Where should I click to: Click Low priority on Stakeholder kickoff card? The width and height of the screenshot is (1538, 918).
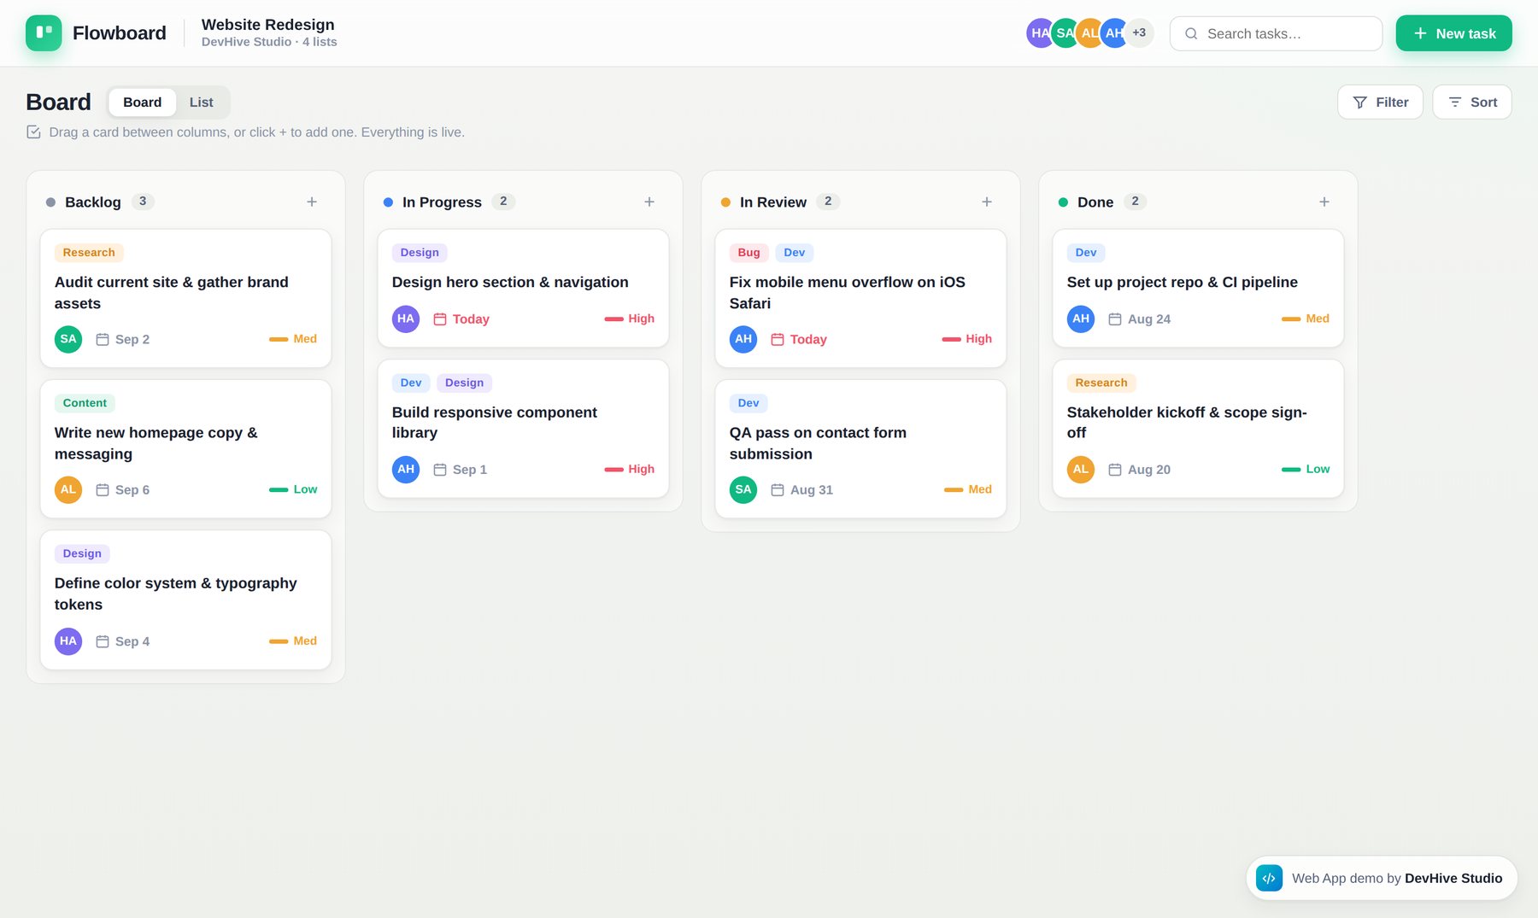pos(1306,469)
